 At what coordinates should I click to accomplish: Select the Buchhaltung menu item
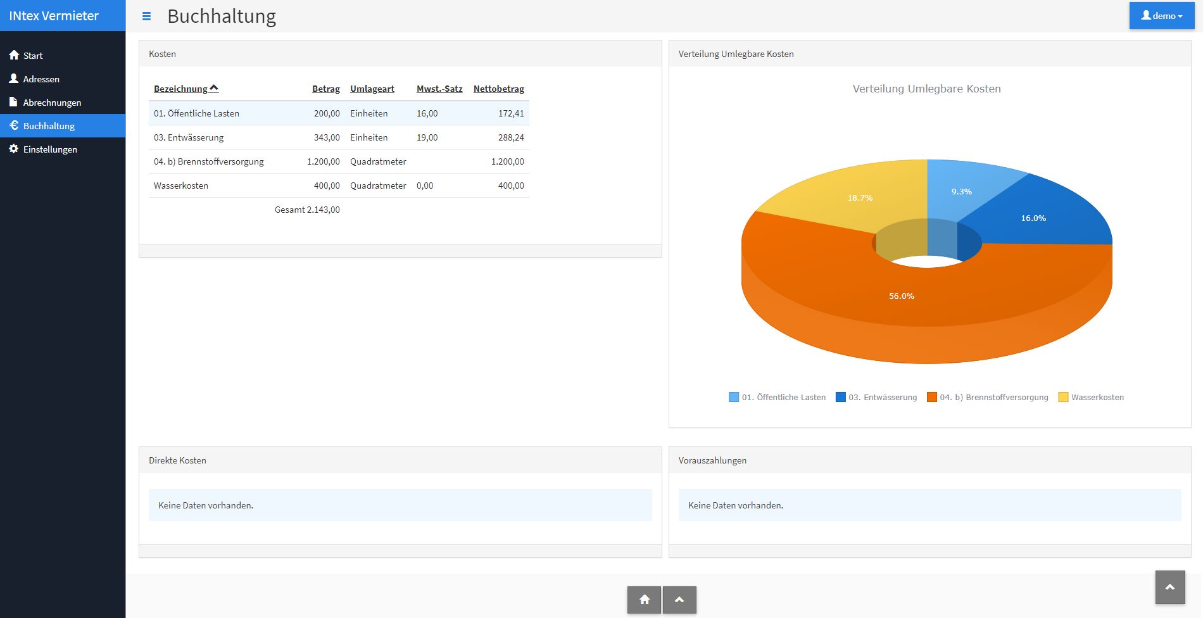click(x=63, y=126)
